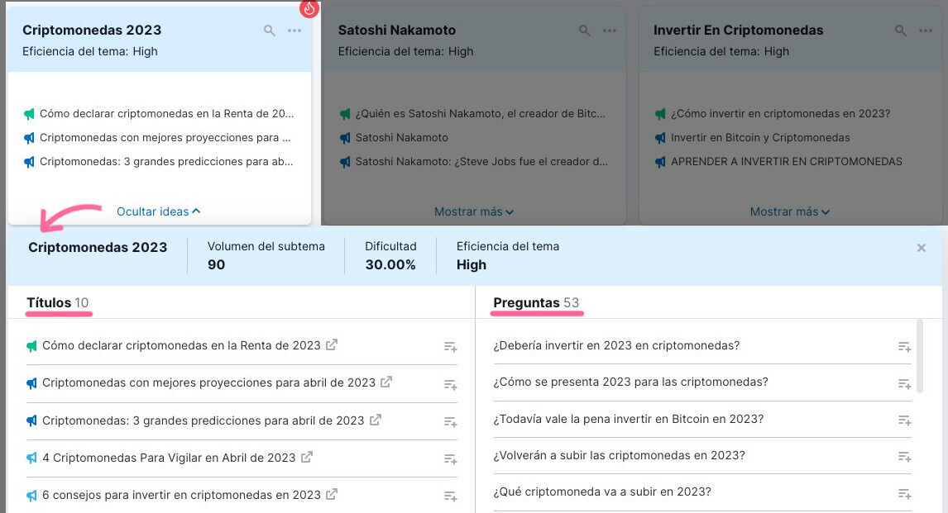Expand Mostrar más on Invertir En Criptomonedas card
Screen dimensions: 948x513
click(x=789, y=211)
